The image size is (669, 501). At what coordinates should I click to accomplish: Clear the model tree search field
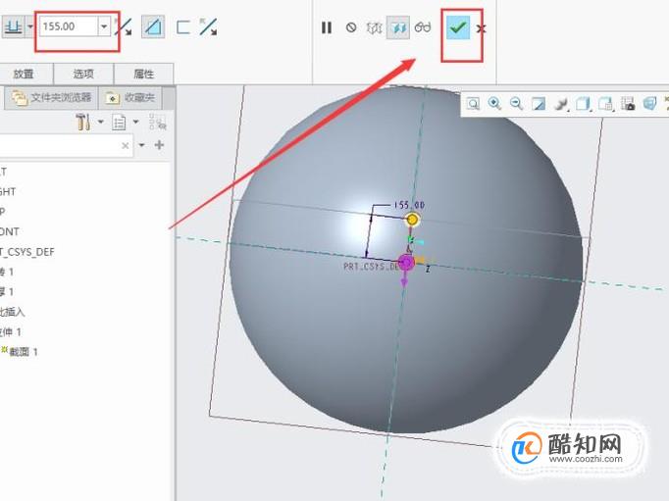click(x=125, y=146)
